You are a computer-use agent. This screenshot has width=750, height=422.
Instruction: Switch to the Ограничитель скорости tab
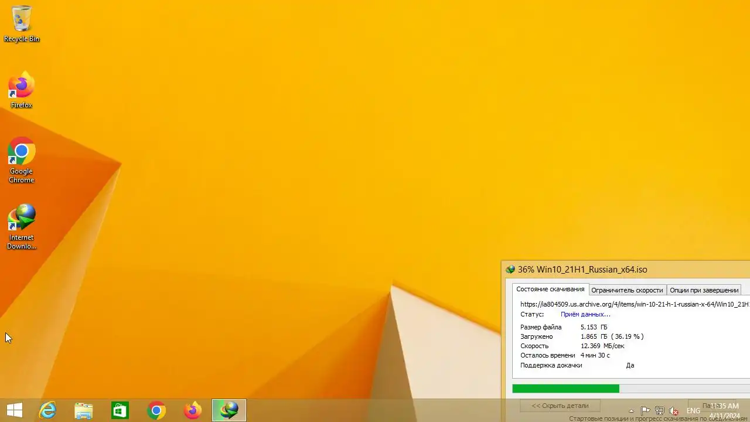click(627, 290)
